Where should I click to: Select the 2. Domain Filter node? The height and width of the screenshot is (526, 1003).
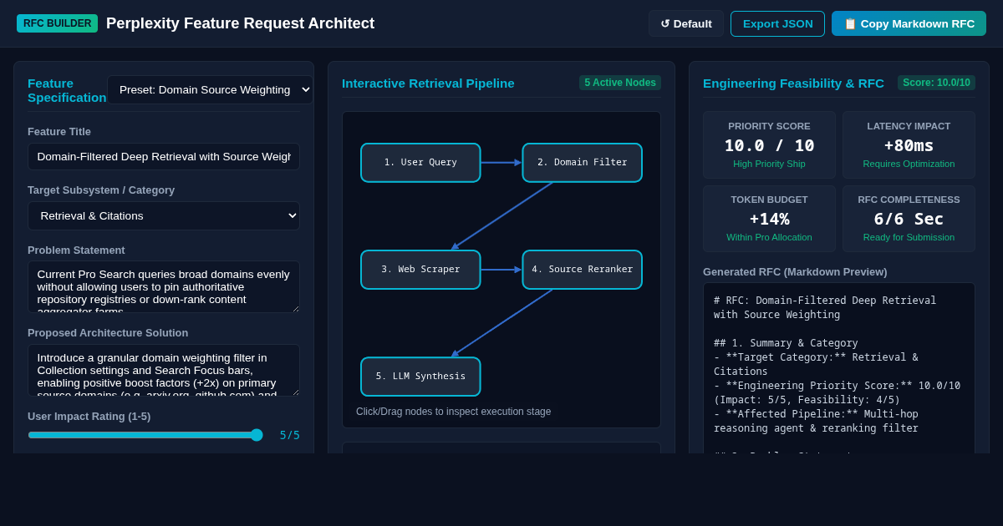(x=583, y=163)
